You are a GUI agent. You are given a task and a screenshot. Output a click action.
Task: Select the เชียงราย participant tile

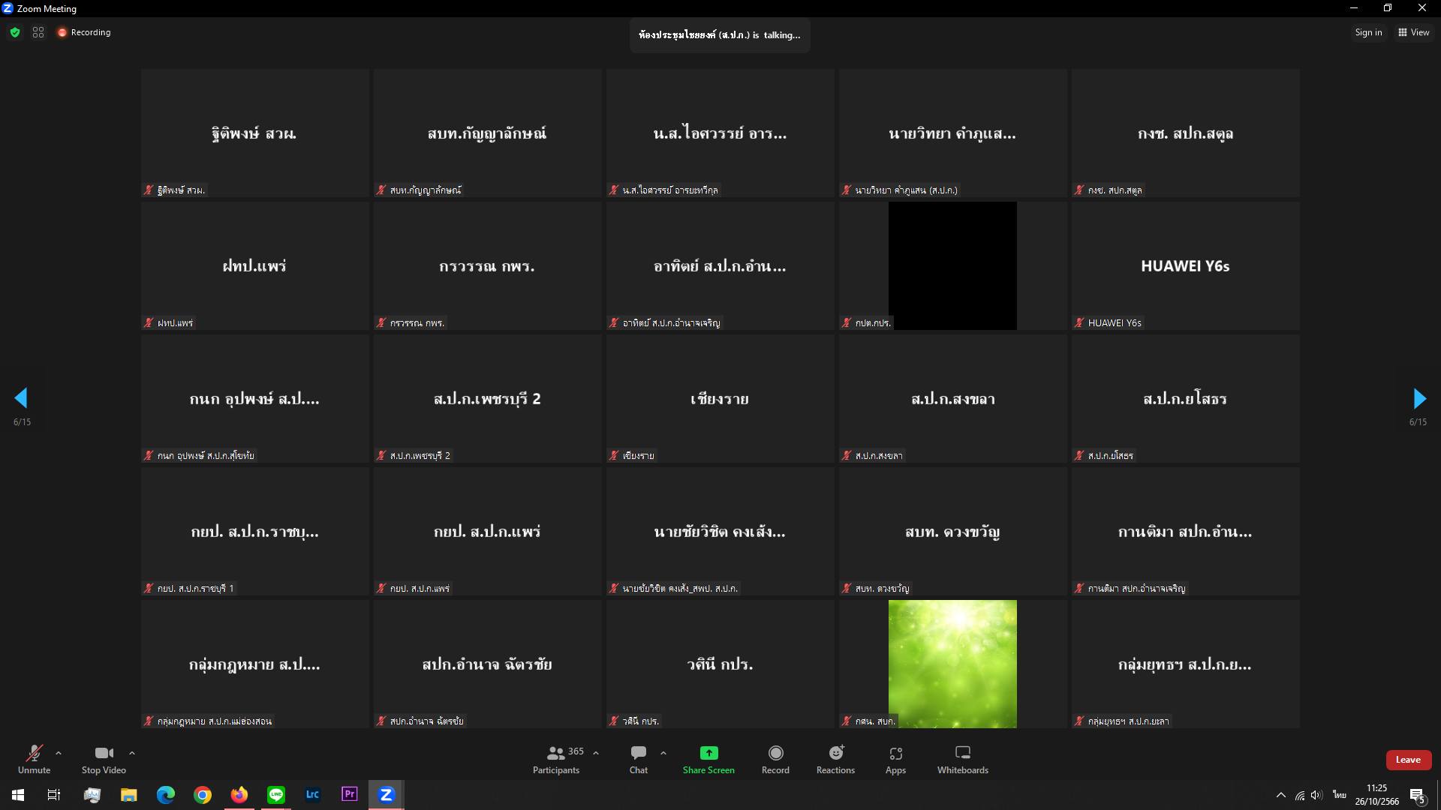(720, 398)
